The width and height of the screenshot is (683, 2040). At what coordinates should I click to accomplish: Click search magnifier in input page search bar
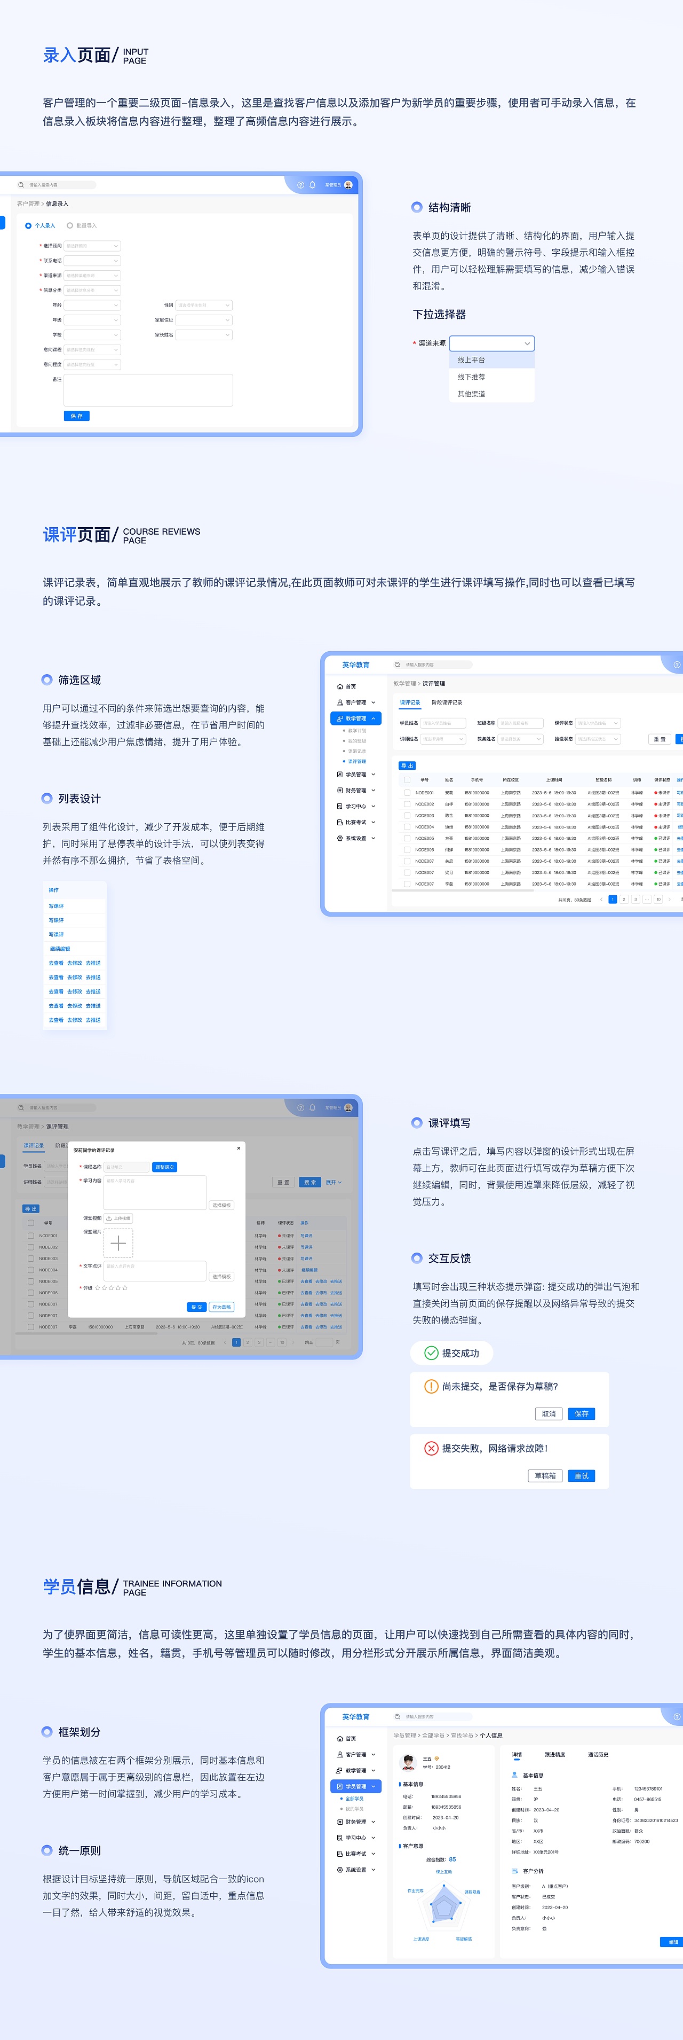click(21, 184)
